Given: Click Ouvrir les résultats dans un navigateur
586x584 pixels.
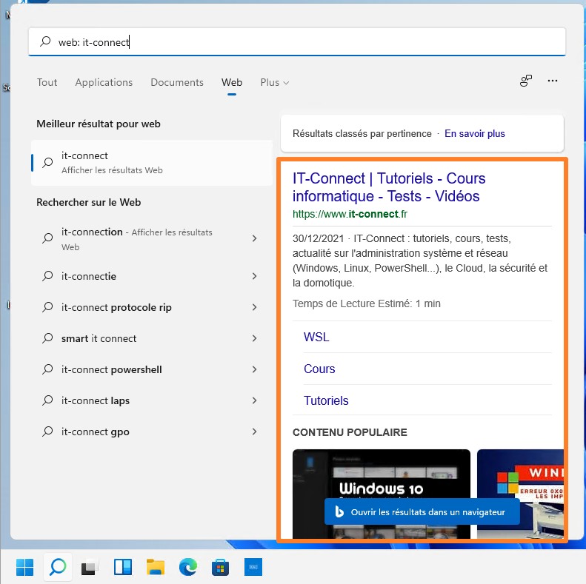Looking at the screenshot, I should (420, 511).
